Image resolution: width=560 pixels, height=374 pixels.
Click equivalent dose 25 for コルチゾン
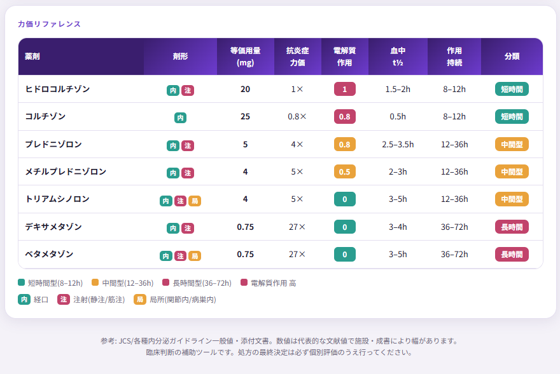(246, 117)
